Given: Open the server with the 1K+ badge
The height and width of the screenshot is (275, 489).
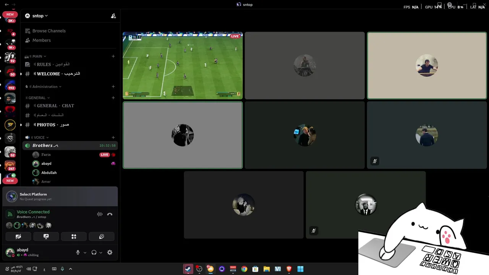Looking at the screenshot, I should pyautogui.click(x=10, y=45).
